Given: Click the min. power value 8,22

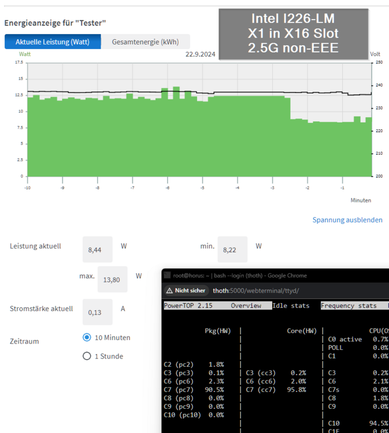Looking at the screenshot, I should 232,249.
